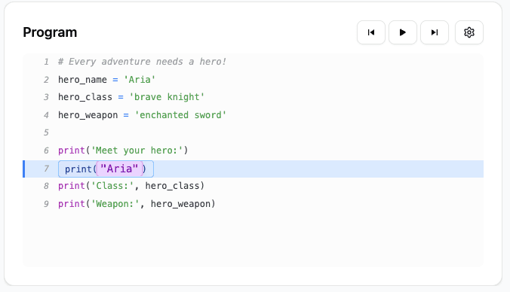The width and height of the screenshot is (510, 292).
Task: Click line number 1 in the gutter
Action: point(46,62)
